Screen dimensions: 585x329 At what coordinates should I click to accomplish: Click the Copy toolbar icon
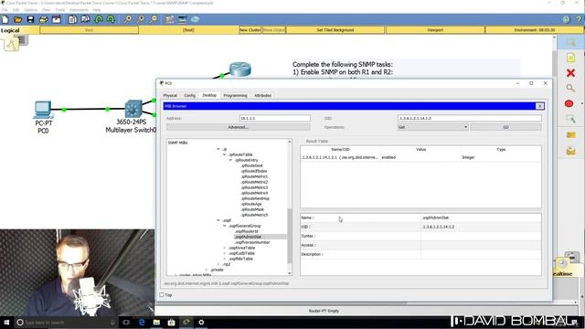(x=72, y=19)
